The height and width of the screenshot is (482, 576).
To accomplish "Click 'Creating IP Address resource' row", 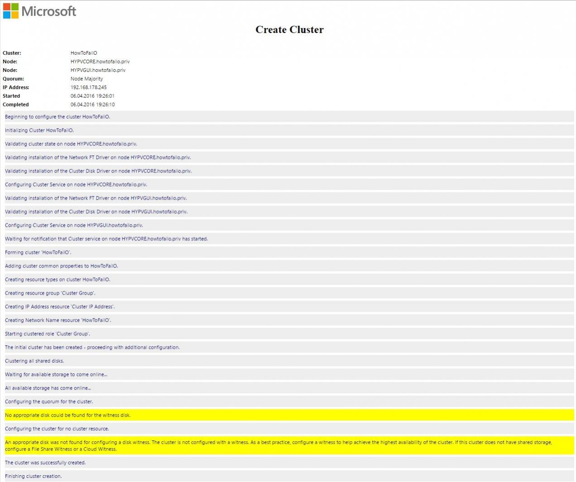I will coord(289,307).
